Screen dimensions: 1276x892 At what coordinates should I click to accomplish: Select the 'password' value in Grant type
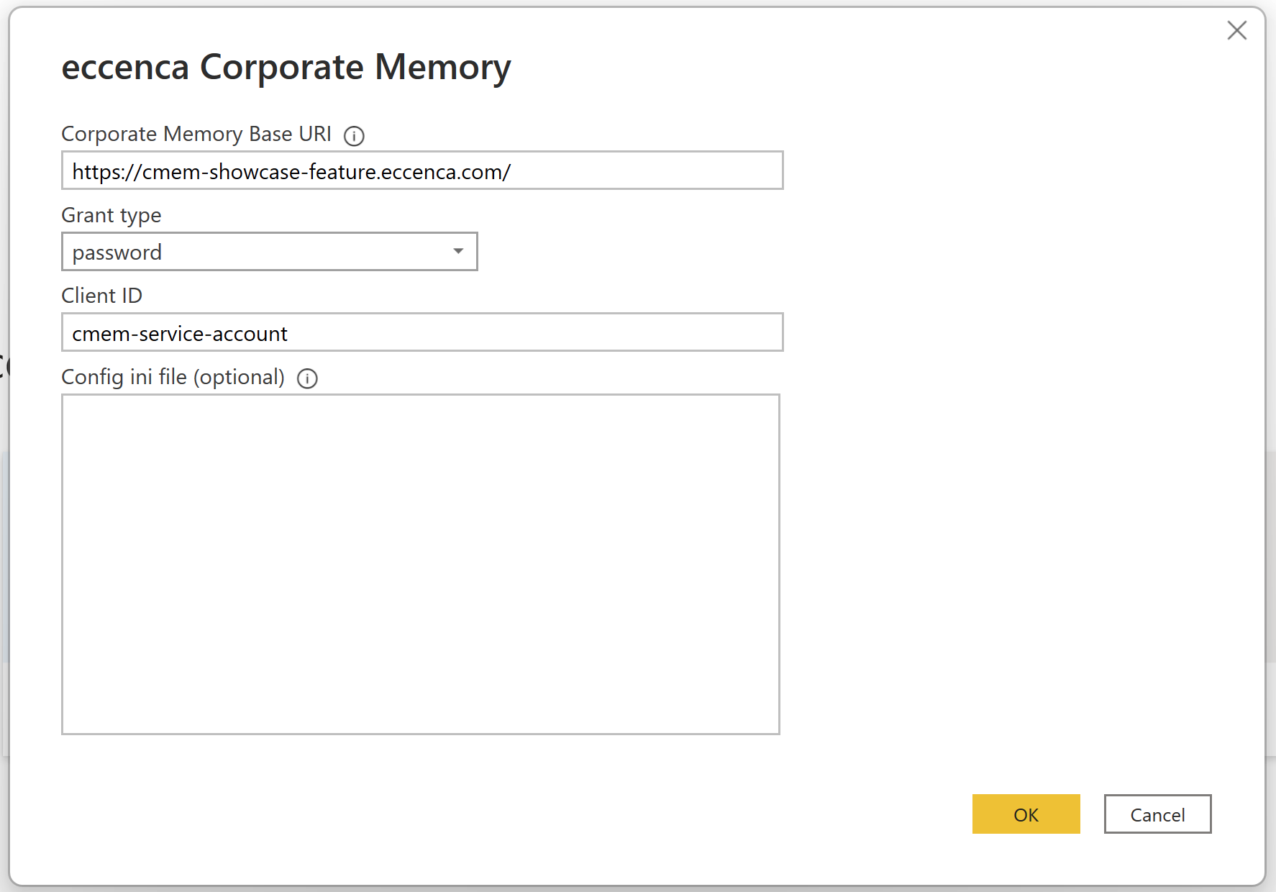(117, 252)
